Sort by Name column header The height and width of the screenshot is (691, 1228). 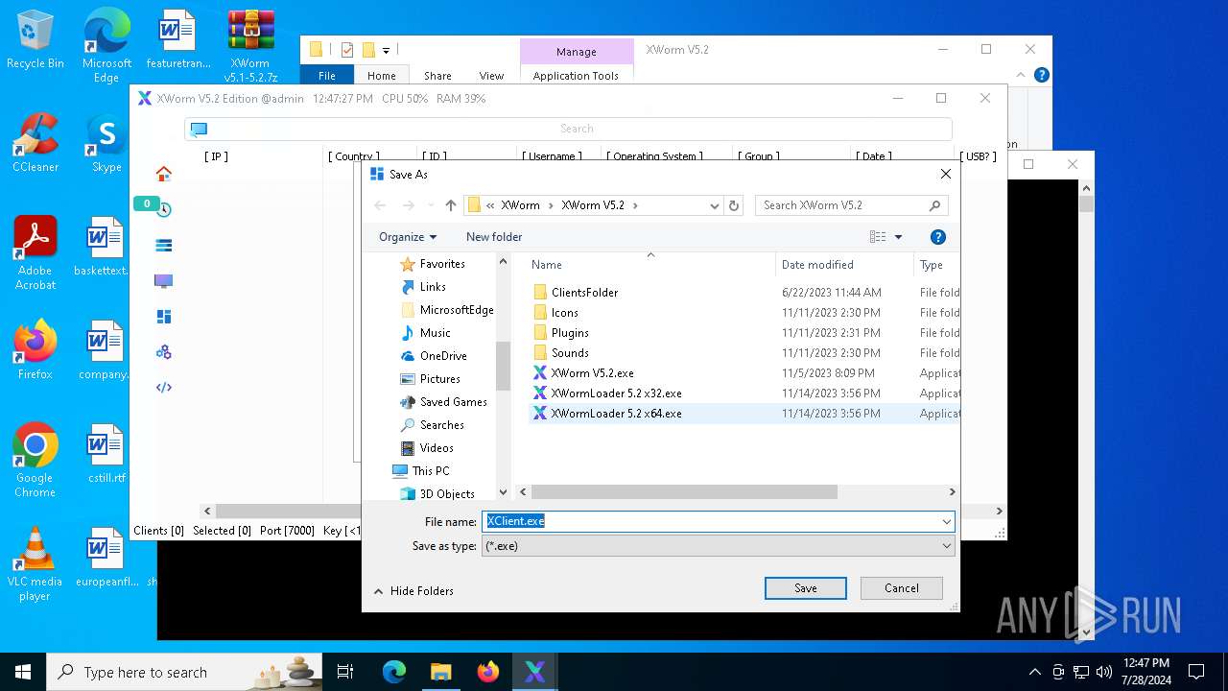tap(547, 265)
